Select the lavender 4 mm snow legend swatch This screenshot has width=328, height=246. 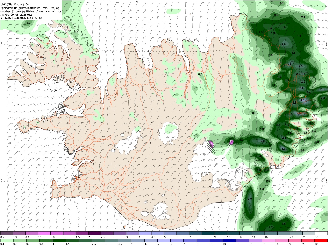click(x=145, y=233)
